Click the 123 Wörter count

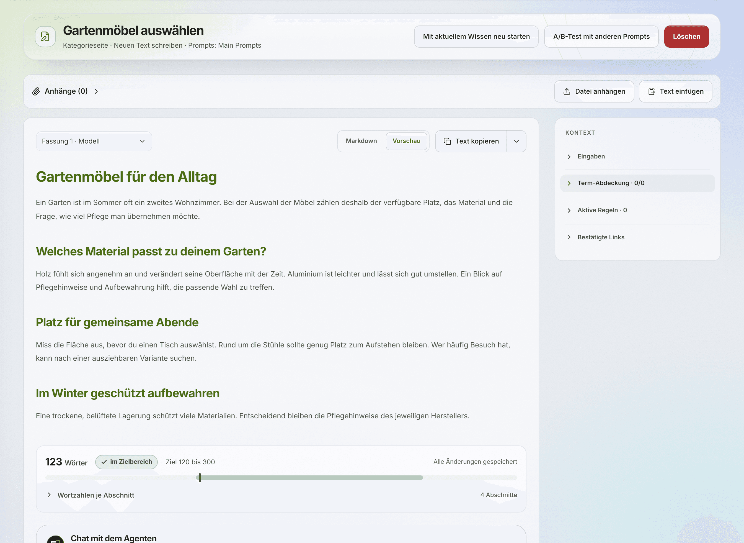pos(66,462)
